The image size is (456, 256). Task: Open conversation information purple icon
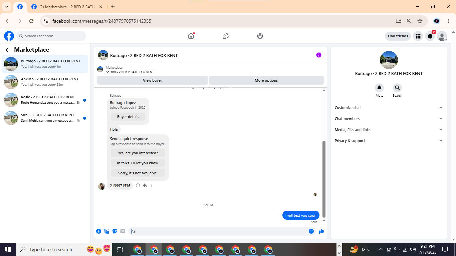pyautogui.click(x=319, y=55)
